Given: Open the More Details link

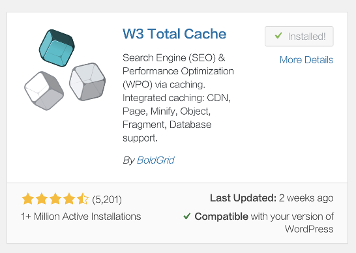Looking at the screenshot, I should (306, 60).
